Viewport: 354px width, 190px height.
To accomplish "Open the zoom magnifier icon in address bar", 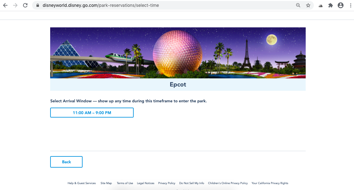I will coord(298,5).
